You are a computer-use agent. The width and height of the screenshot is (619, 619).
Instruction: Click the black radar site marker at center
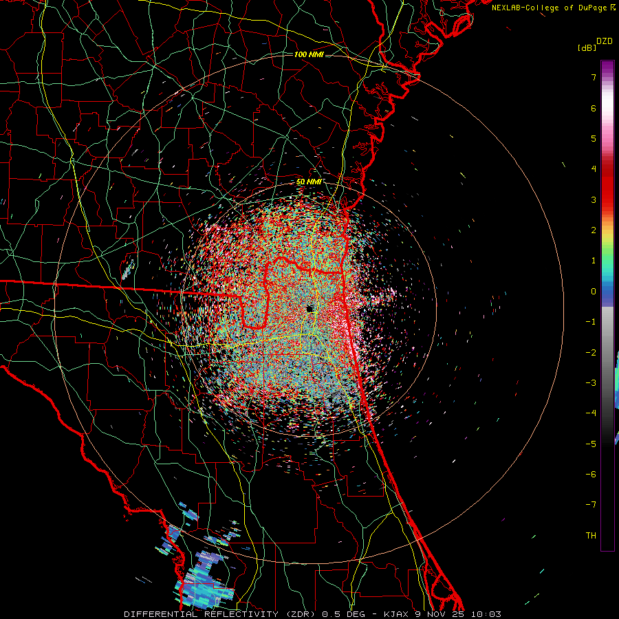tap(310, 308)
